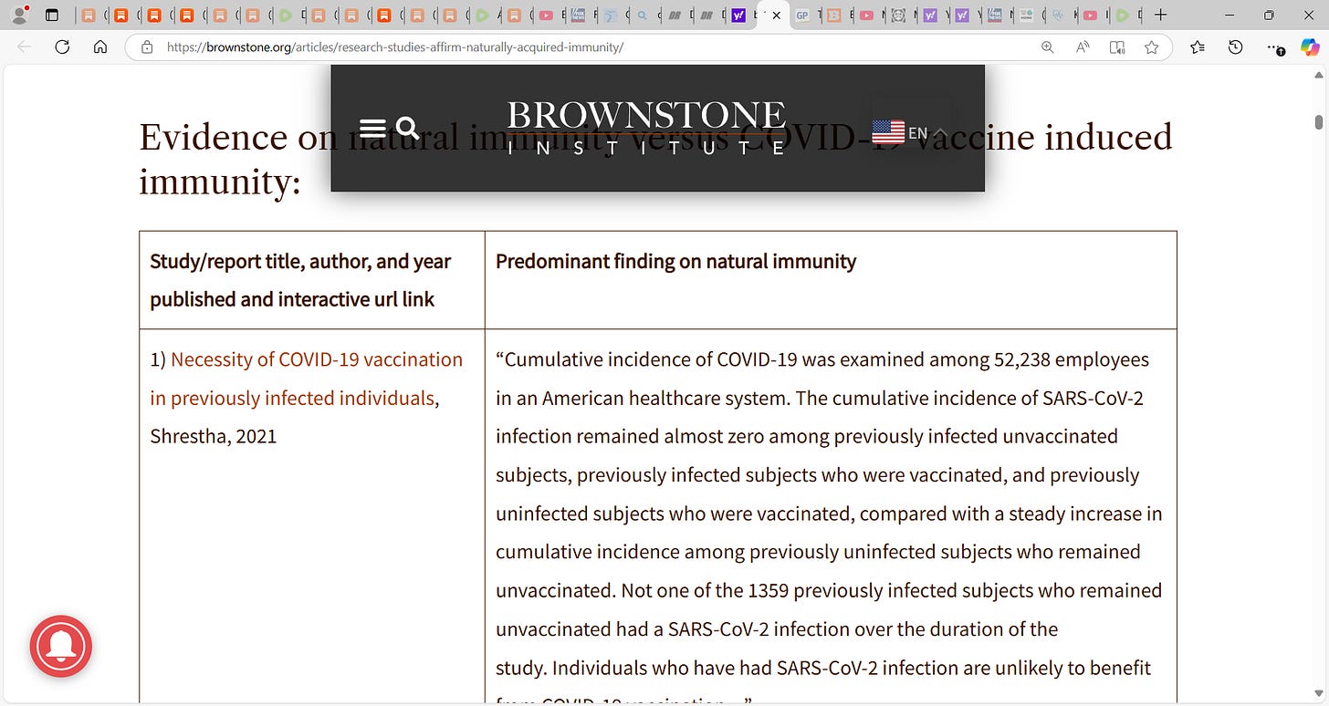Click the US flag language icon

click(x=888, y=133)
